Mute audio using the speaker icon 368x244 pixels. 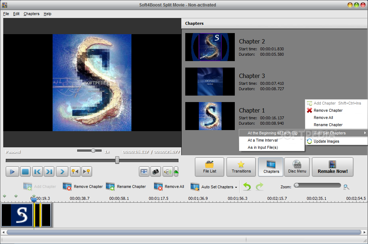[168, 172]
